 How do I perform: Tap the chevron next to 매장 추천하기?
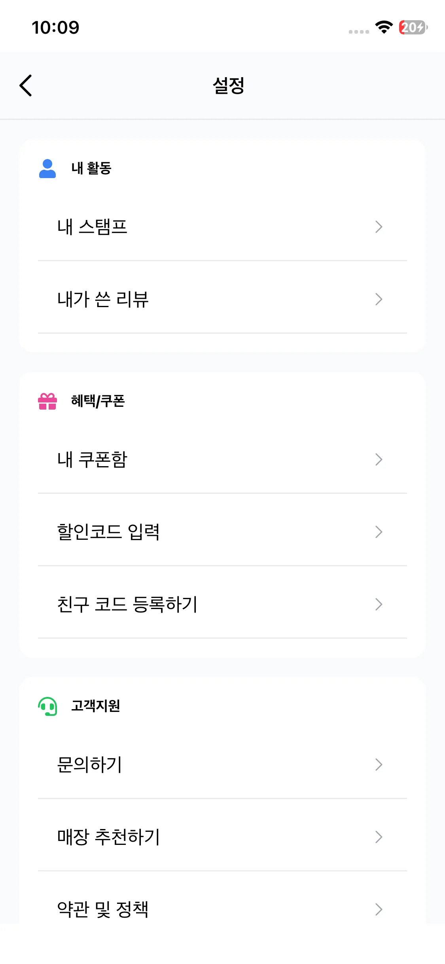[x=379, y=837]
